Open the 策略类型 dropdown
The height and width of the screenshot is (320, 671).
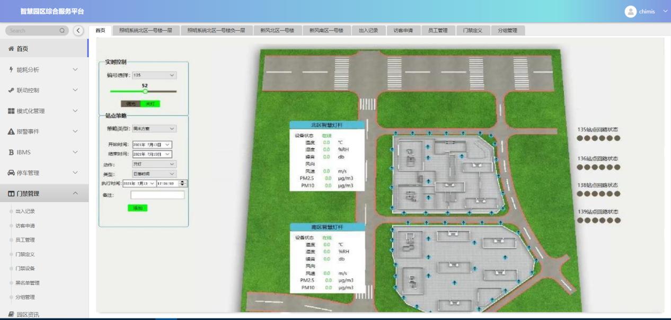coord(154,129)
